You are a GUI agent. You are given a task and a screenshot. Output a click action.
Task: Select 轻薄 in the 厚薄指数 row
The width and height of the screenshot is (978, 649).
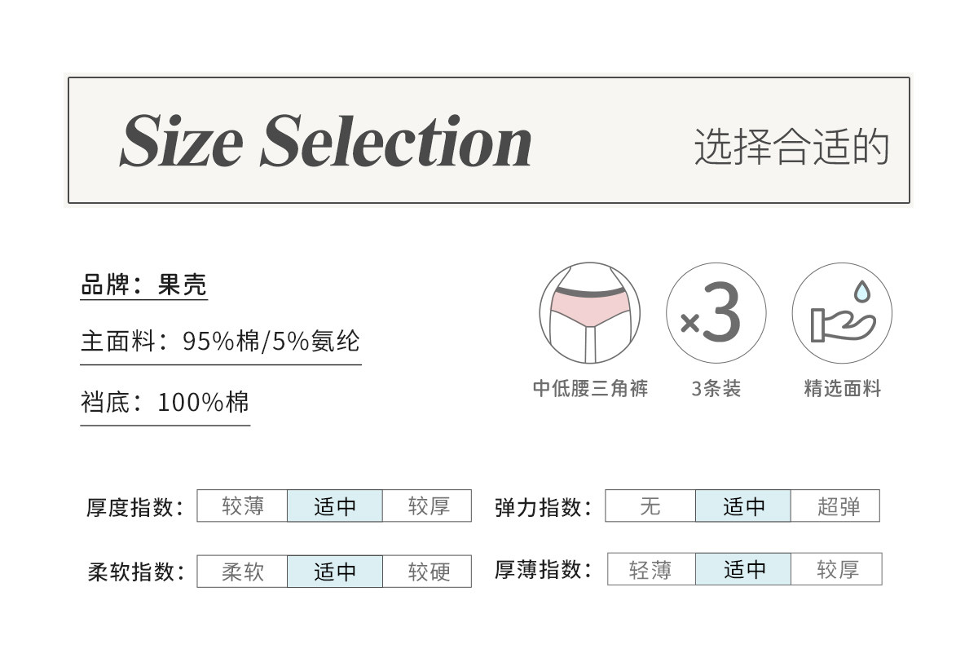pos(651,569)
